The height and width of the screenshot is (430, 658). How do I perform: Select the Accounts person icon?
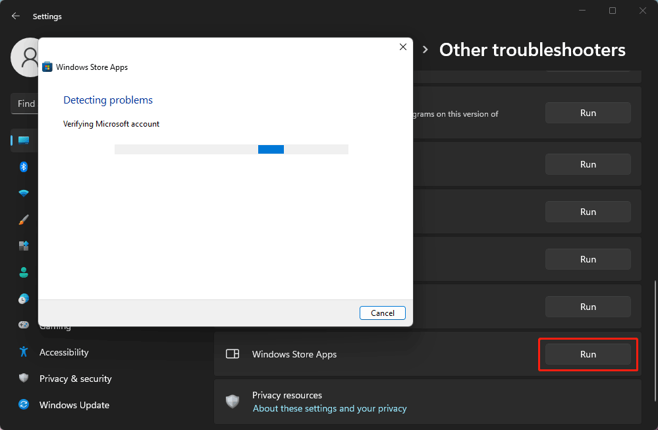(23, 272)
